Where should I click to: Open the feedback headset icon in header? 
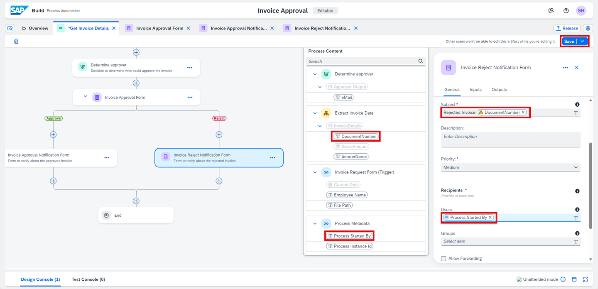point(551,11)
